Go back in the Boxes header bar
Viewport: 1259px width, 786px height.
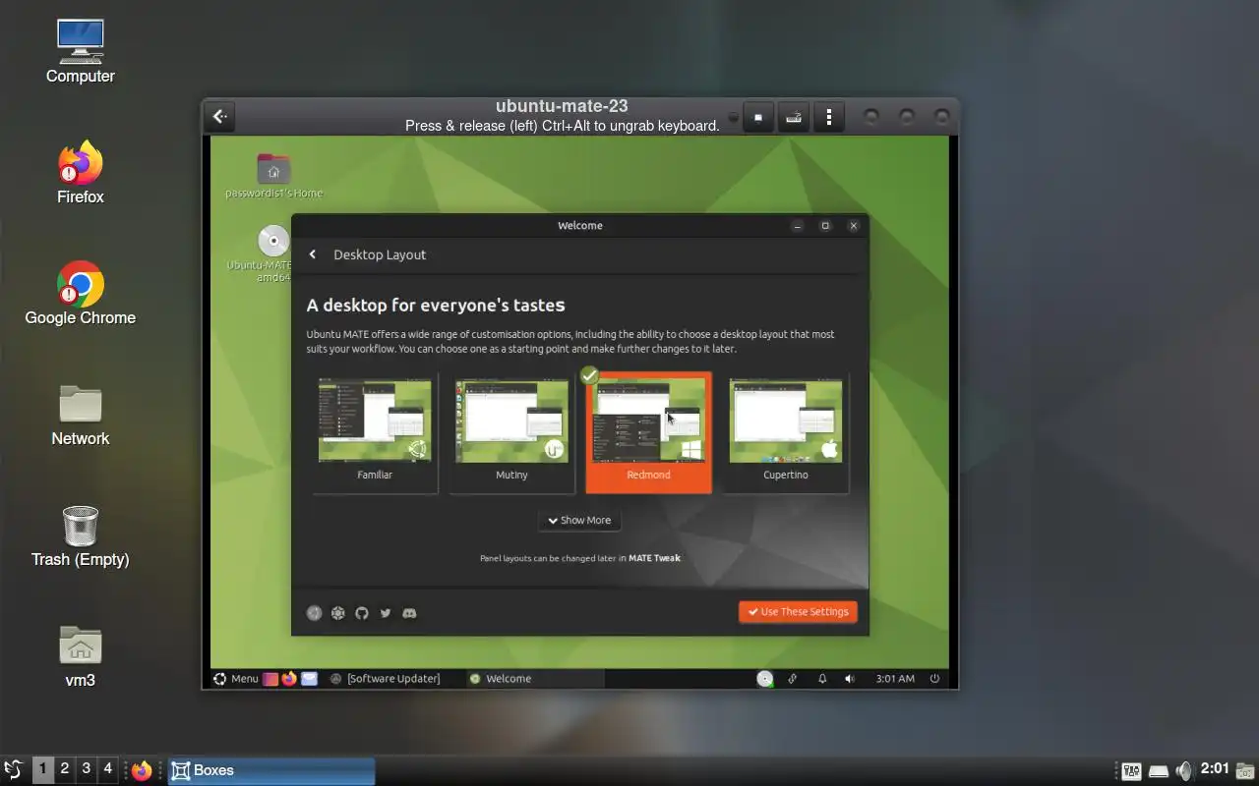tap(220, 117)
